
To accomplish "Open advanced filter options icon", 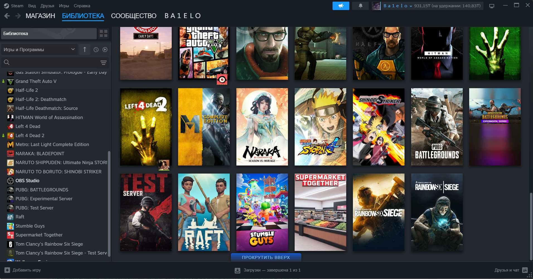I will [x=103, y=63].
